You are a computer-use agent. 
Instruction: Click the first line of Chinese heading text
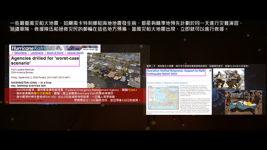pyautogui.click(x=126, y=23)
